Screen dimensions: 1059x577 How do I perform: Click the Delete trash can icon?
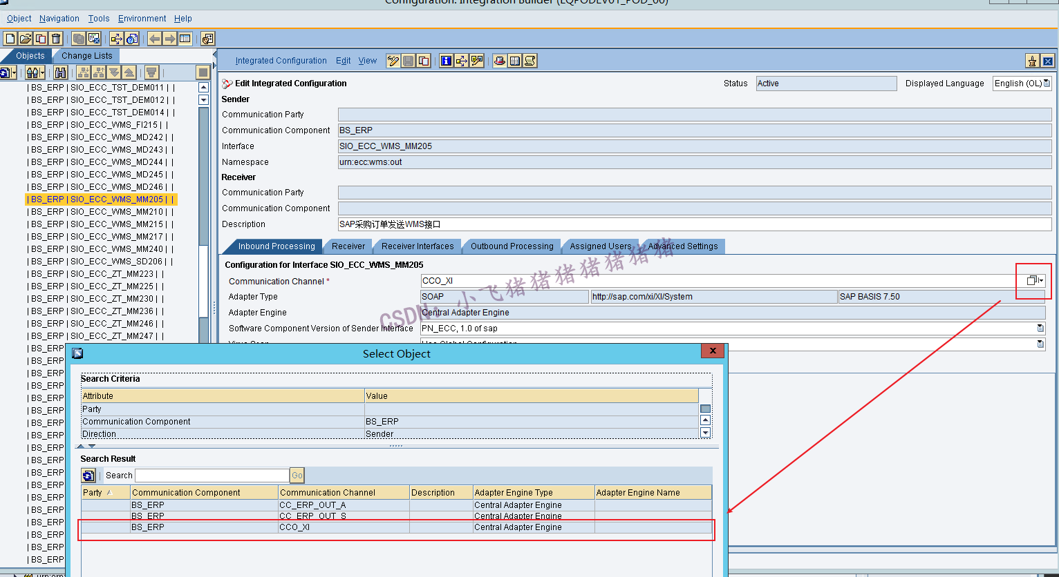pos(56,39)
